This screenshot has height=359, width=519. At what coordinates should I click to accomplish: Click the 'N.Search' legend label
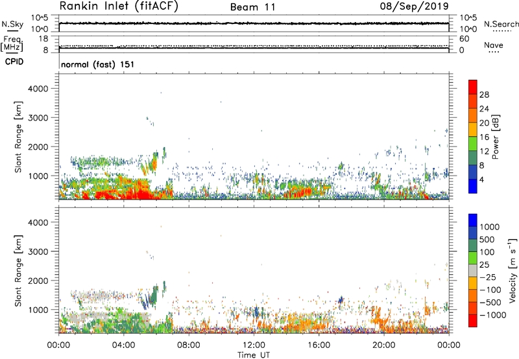(x=501, y=24)
